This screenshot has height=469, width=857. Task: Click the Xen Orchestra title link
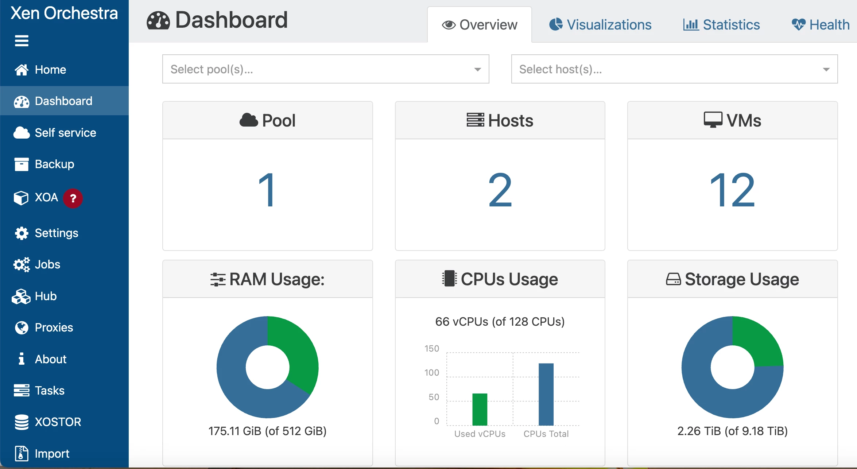[x=64, y=13]
